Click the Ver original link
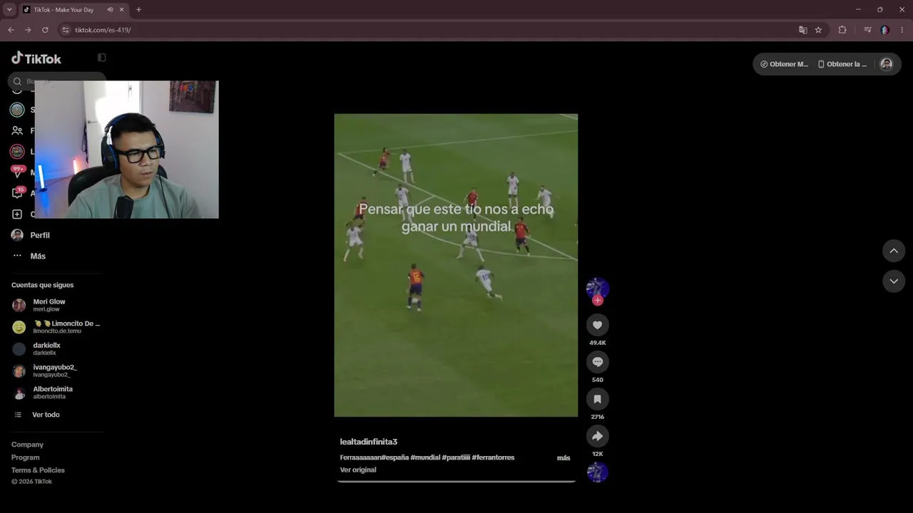 click(358, 470)
